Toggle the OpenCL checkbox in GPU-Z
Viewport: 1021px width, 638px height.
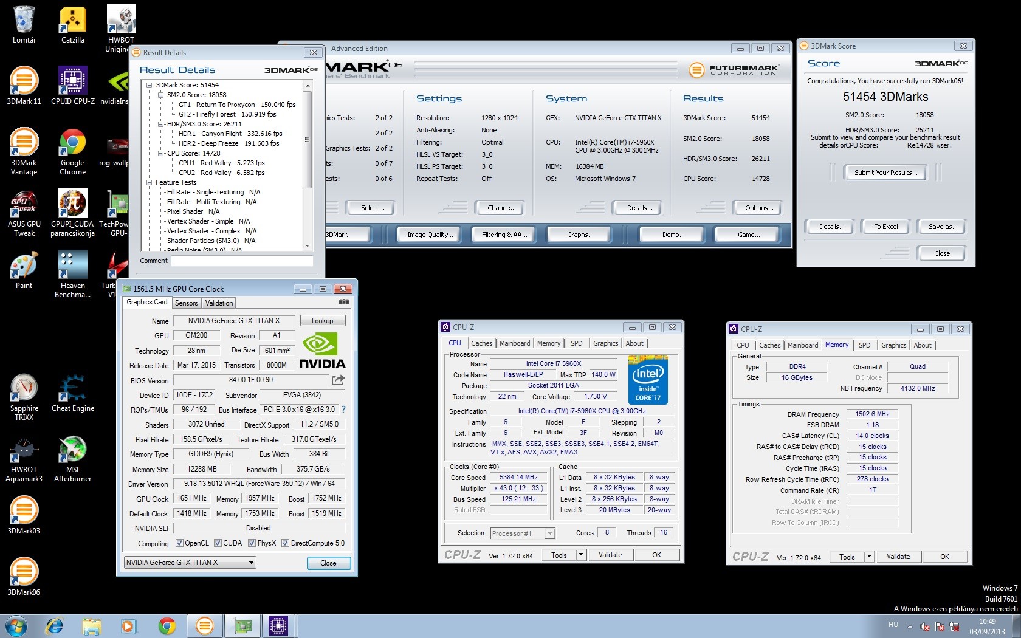point(179,543)
